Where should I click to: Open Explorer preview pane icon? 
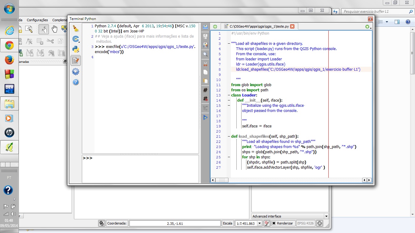[x=397, y=22]
